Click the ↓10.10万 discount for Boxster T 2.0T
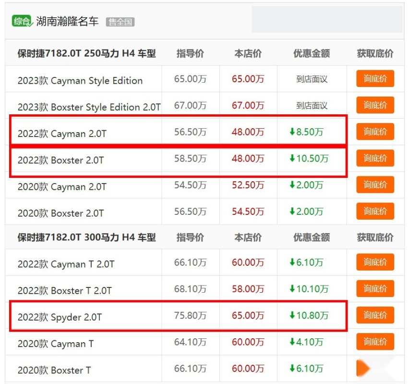The height and width of the screenshot is (384, 409). point(309,289)
